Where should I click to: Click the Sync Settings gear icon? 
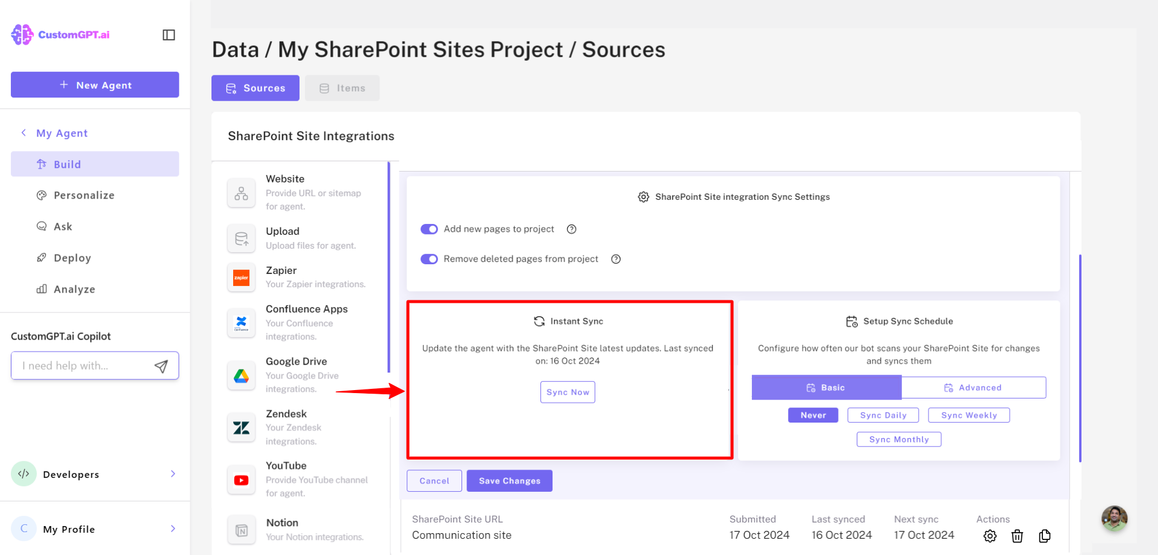643,197
